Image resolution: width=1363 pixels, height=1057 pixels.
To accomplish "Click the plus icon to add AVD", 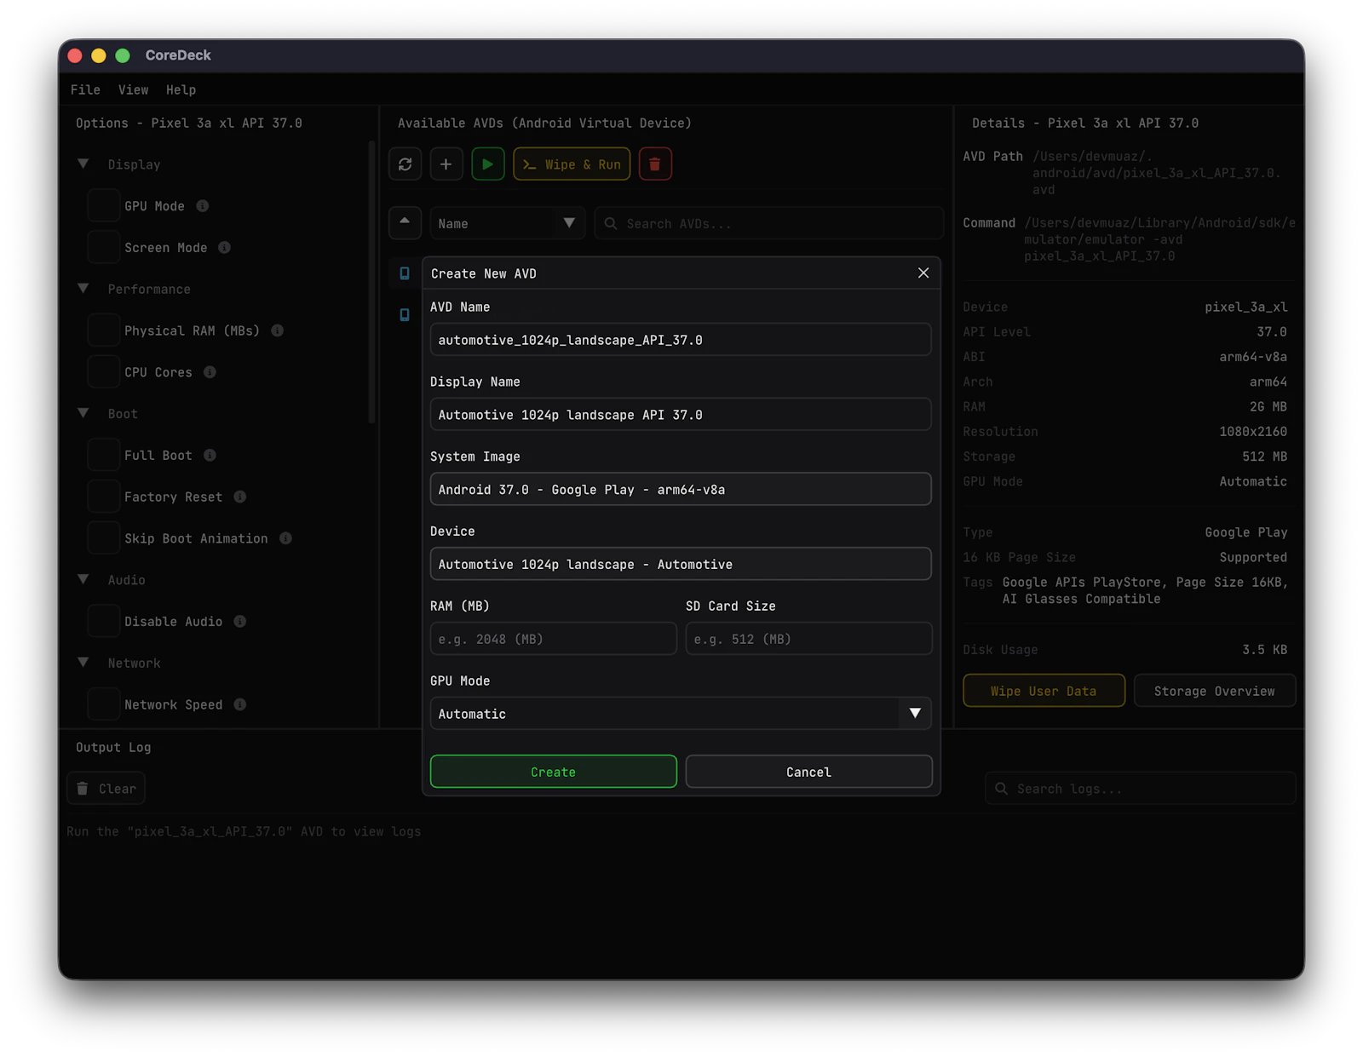I will [x=446, y=164].
